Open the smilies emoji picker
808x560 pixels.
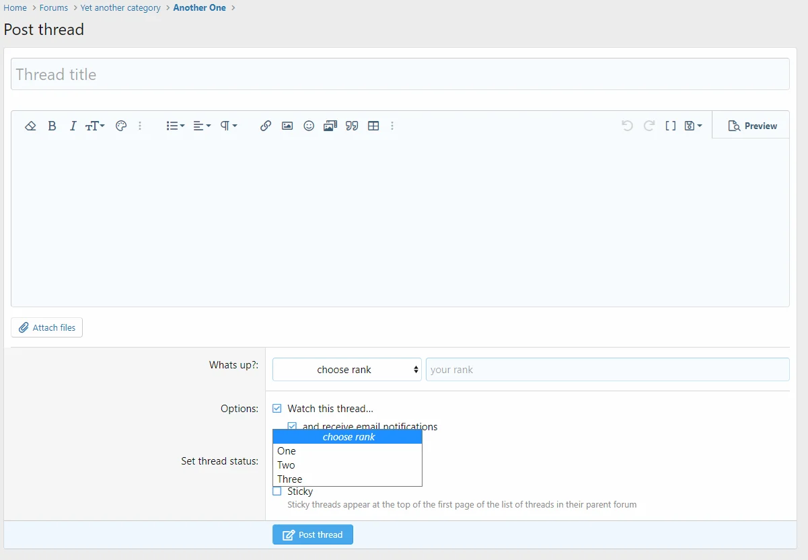click(x=309, y=126)
